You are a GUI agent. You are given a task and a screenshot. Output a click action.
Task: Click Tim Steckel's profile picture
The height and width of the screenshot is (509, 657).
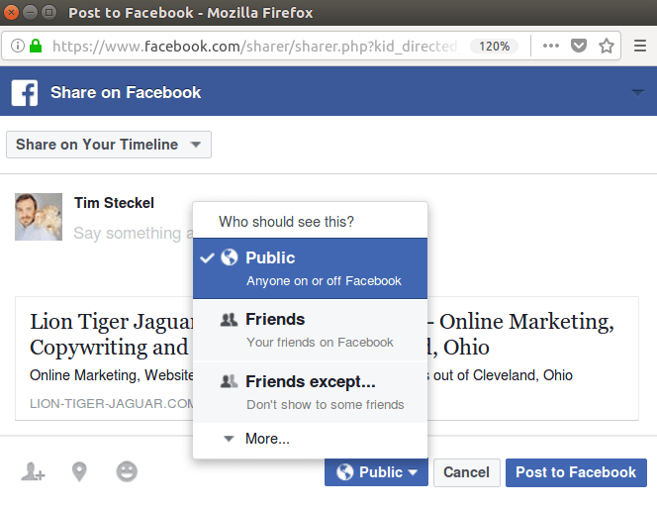[x=39, y=217]
